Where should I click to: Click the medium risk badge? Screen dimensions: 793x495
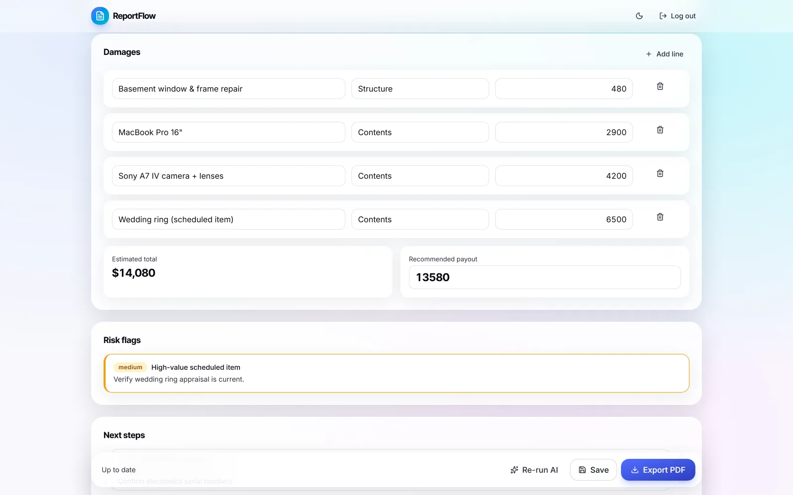[130, 367]
